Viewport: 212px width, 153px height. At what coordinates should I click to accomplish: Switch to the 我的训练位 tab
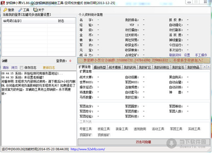tap(162, 67)
